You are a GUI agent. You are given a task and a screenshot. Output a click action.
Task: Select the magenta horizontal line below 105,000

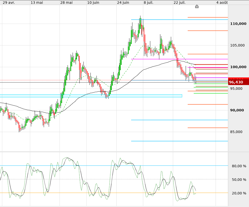179,59
